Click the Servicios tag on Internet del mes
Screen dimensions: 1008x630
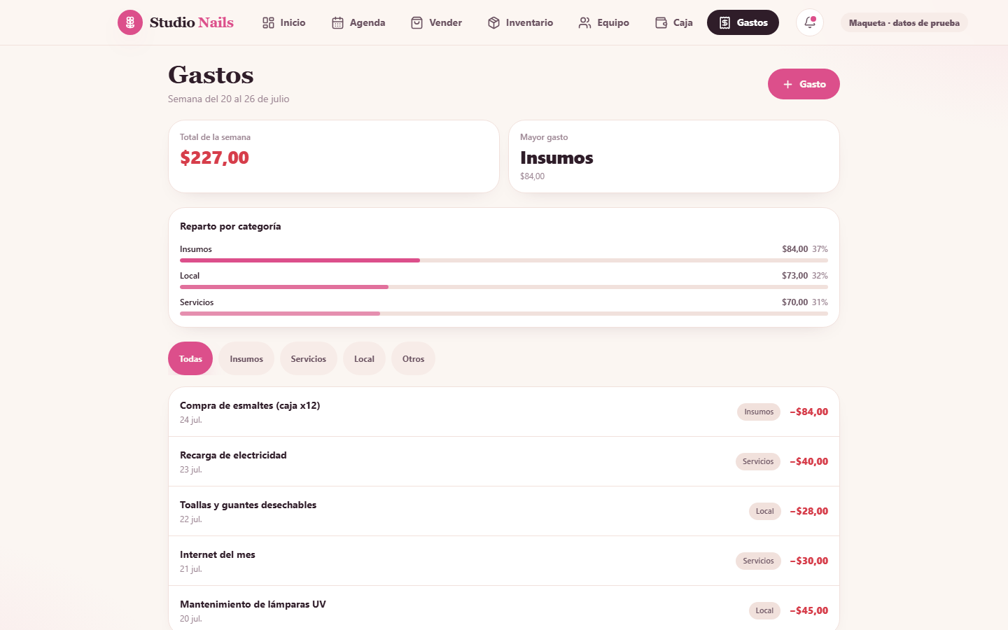[x=758, y=561]
